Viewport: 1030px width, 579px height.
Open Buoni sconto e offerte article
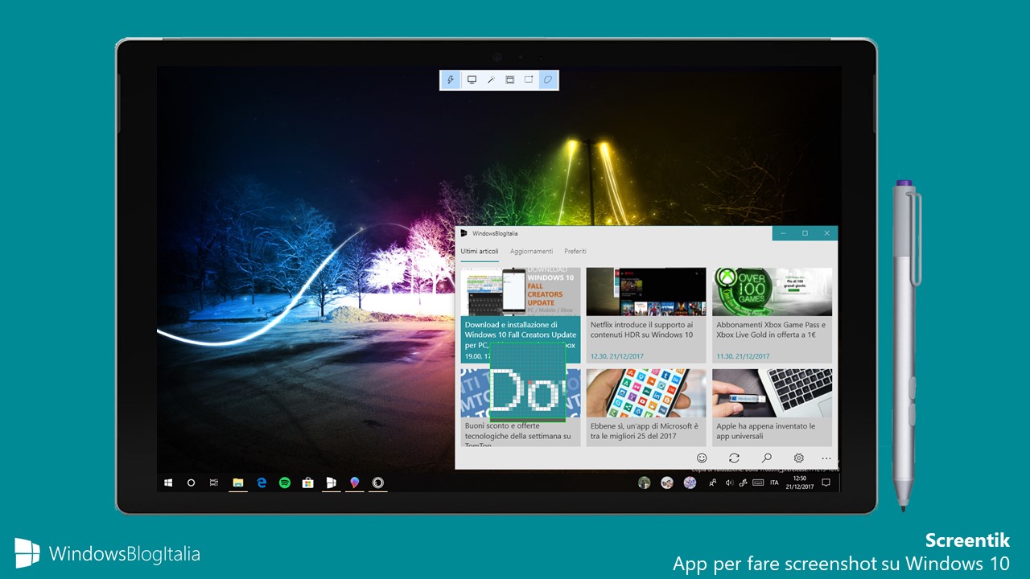tap(521, 407)
